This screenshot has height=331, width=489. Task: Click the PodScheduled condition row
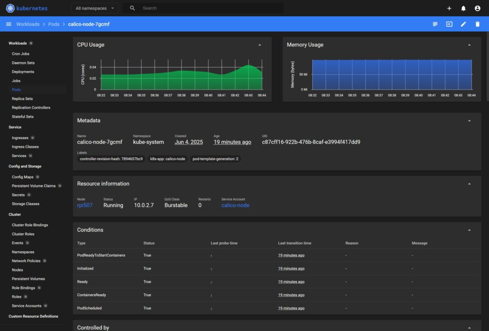(x=277, y=308)
